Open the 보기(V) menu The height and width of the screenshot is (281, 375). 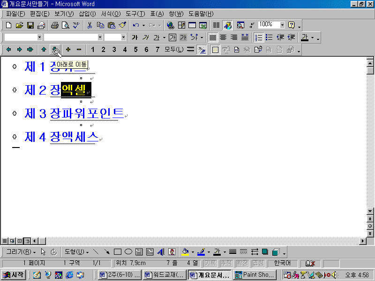tap(64, 14)
